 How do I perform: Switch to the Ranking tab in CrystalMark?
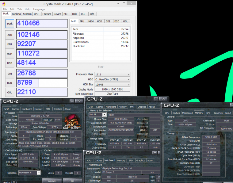click(16, 14)
